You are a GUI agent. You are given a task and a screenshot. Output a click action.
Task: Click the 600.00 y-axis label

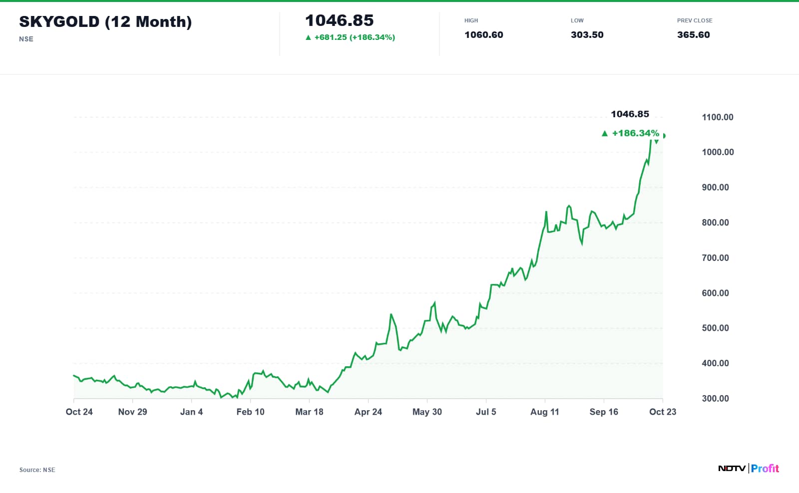tap(715, 293)
